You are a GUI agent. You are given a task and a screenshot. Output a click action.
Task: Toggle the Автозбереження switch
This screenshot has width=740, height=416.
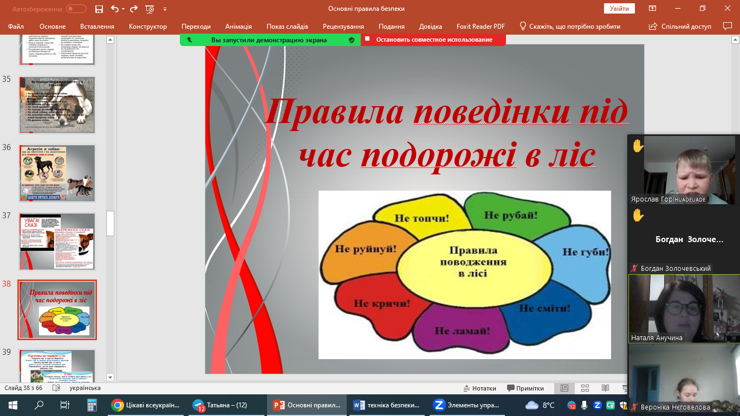coord(76,9)
